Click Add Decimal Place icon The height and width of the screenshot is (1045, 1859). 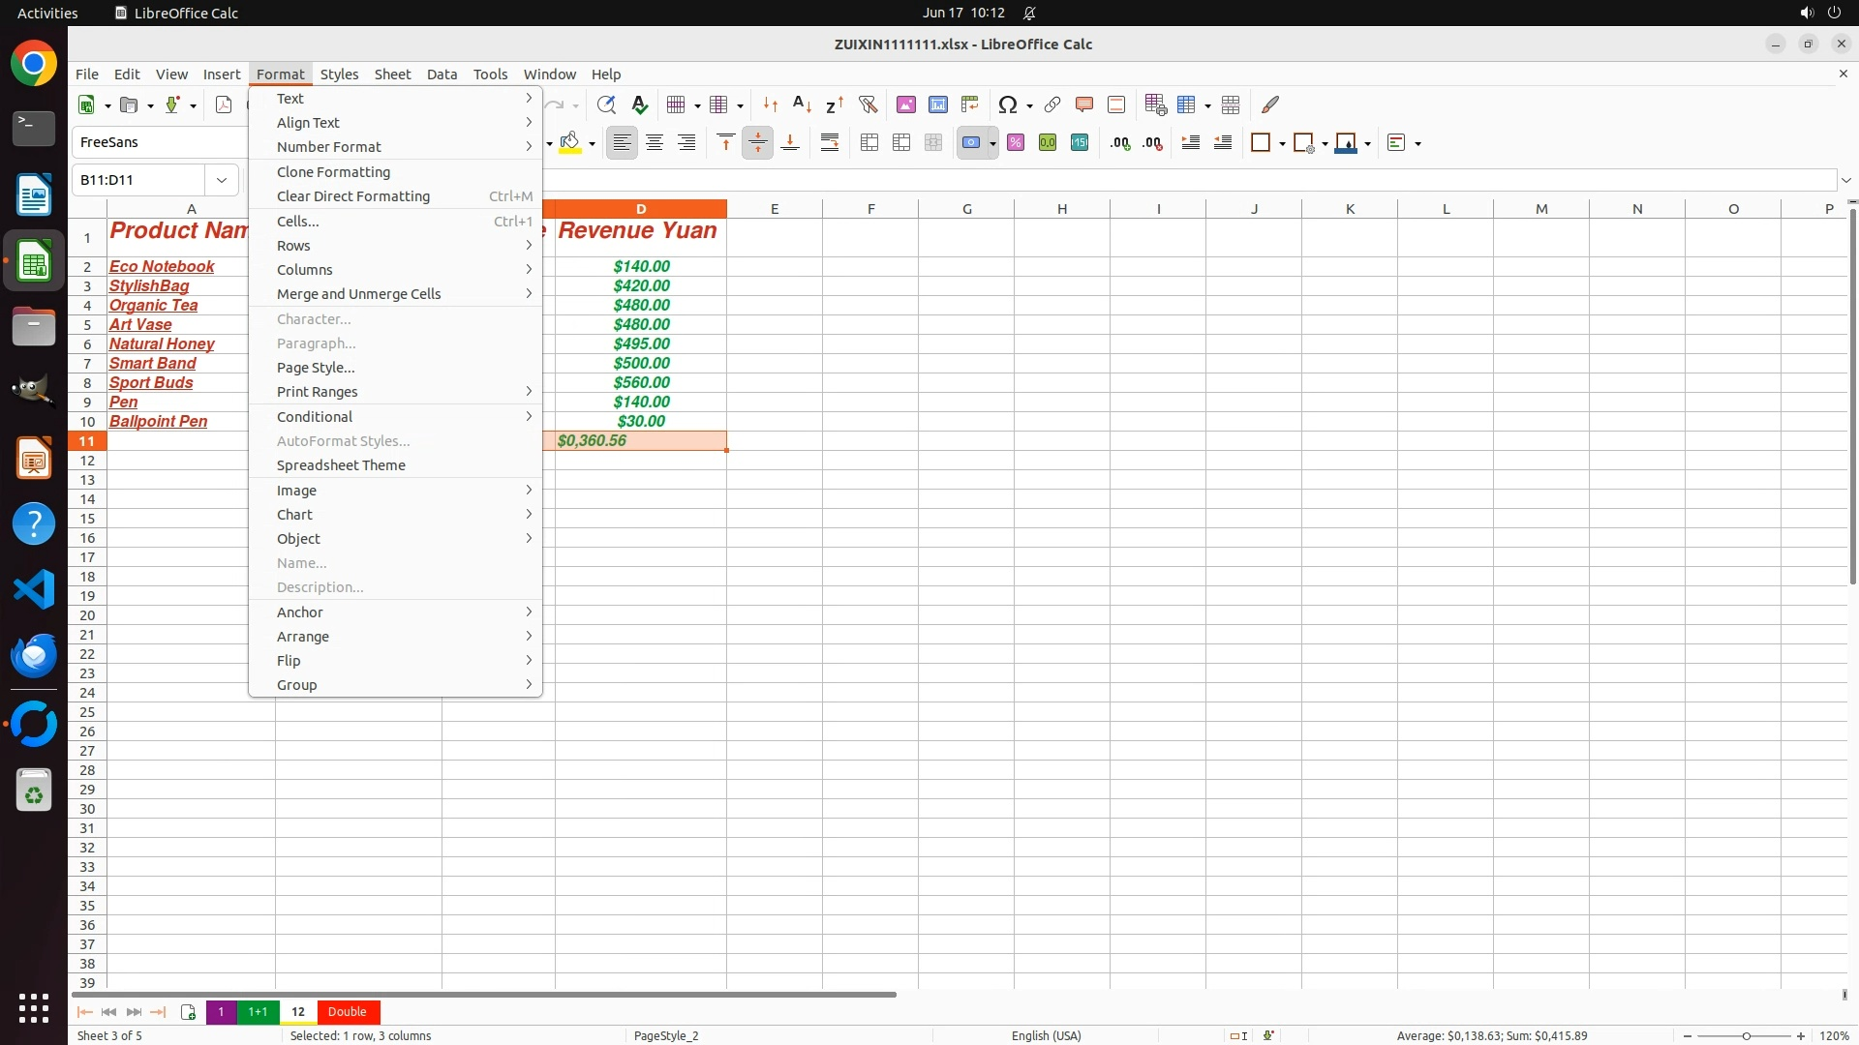tap(1120, 143)
